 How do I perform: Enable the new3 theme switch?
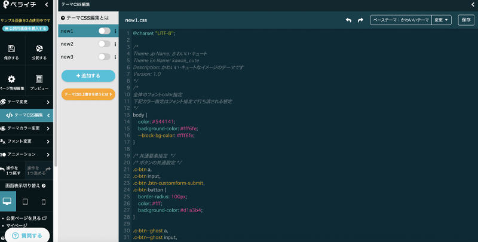104,57
